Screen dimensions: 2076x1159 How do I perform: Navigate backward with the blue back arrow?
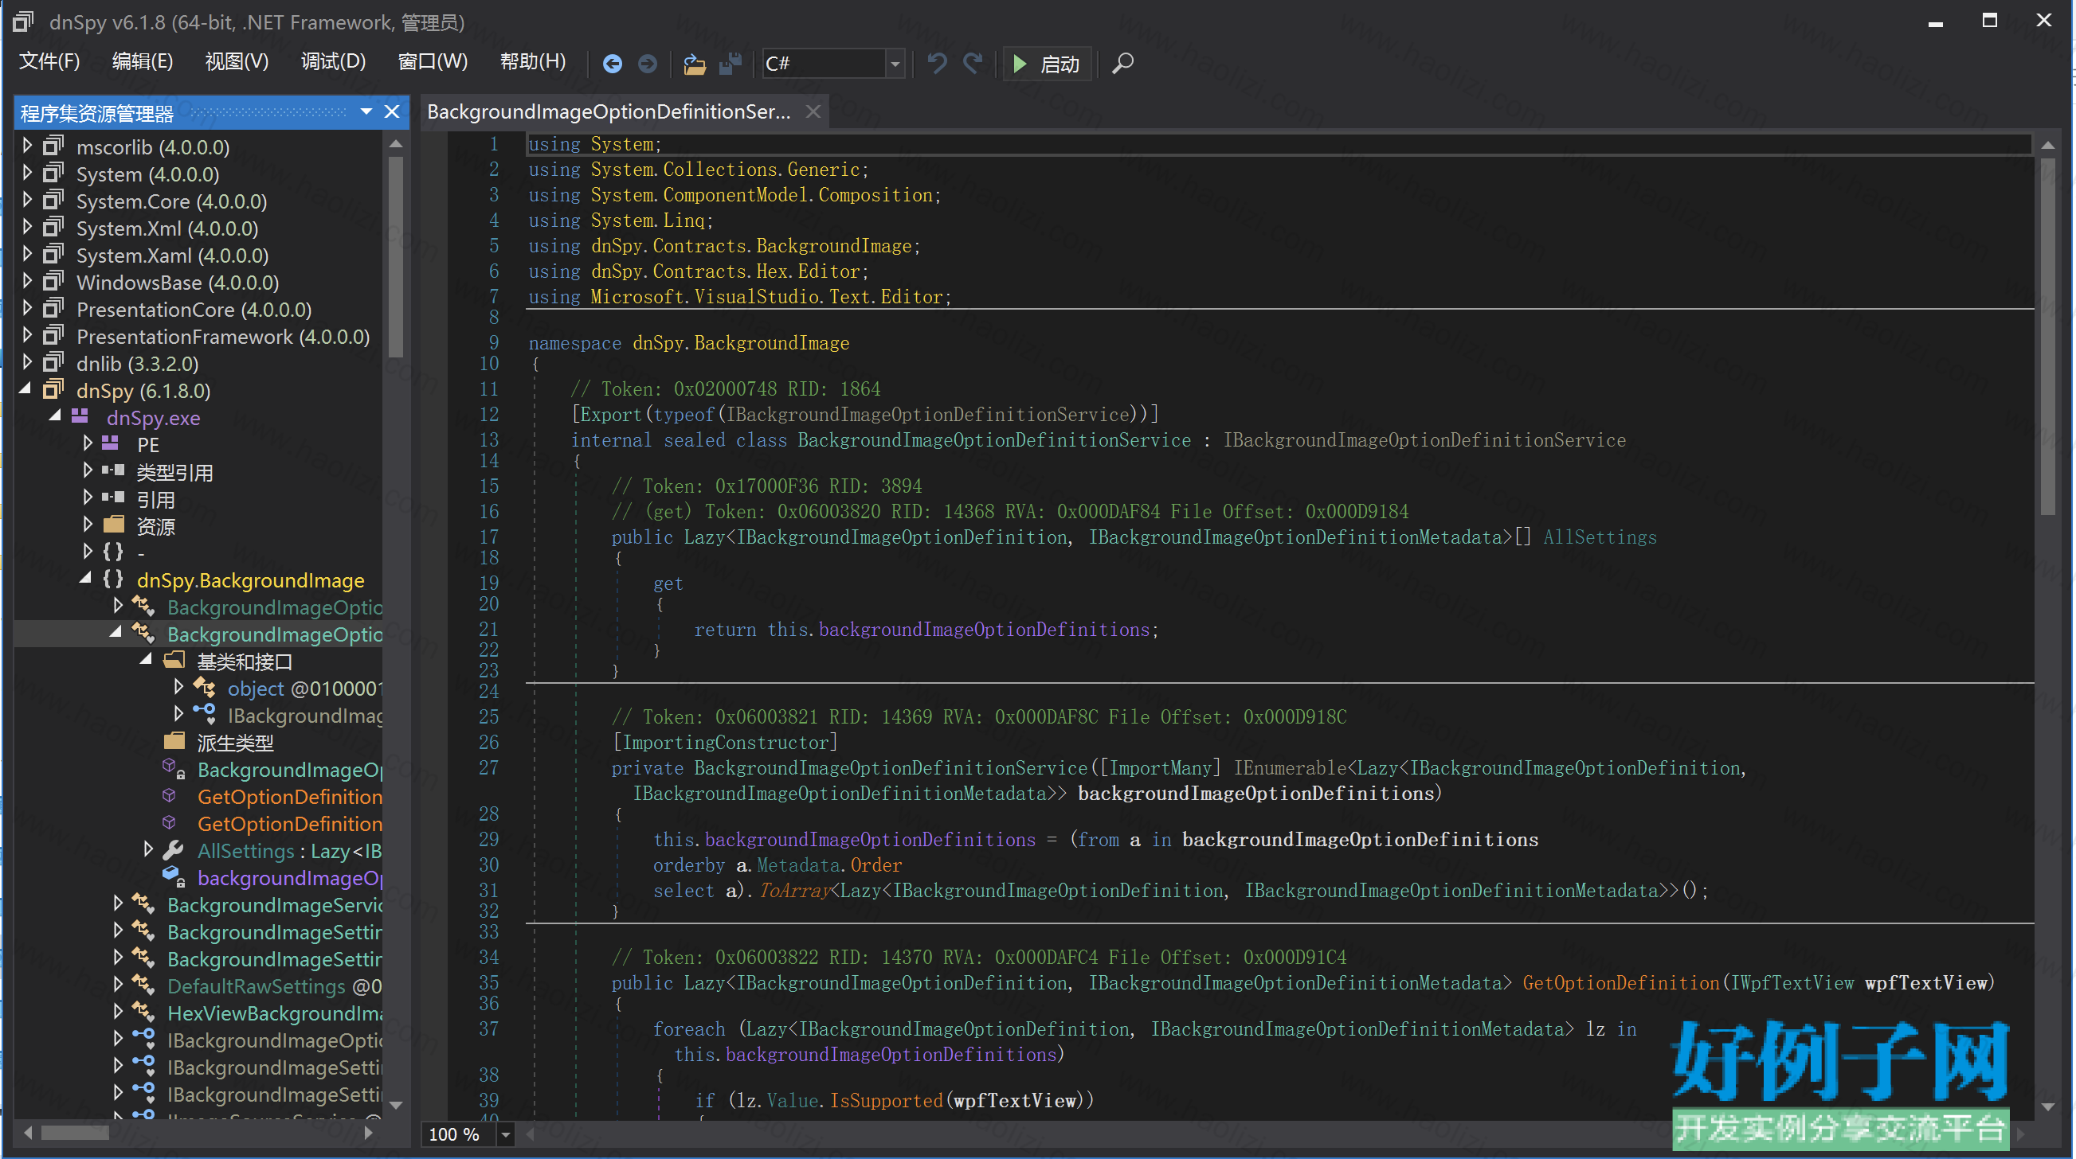click(613, 64)
